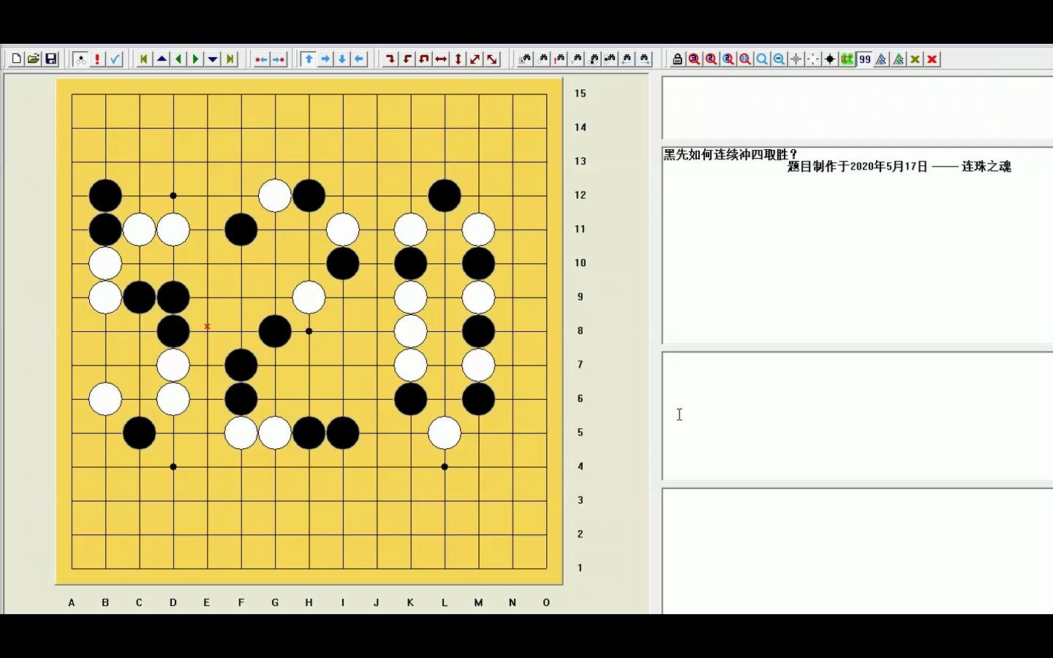
Task: Go back one move with green left triangle
Action: point(178,59)
